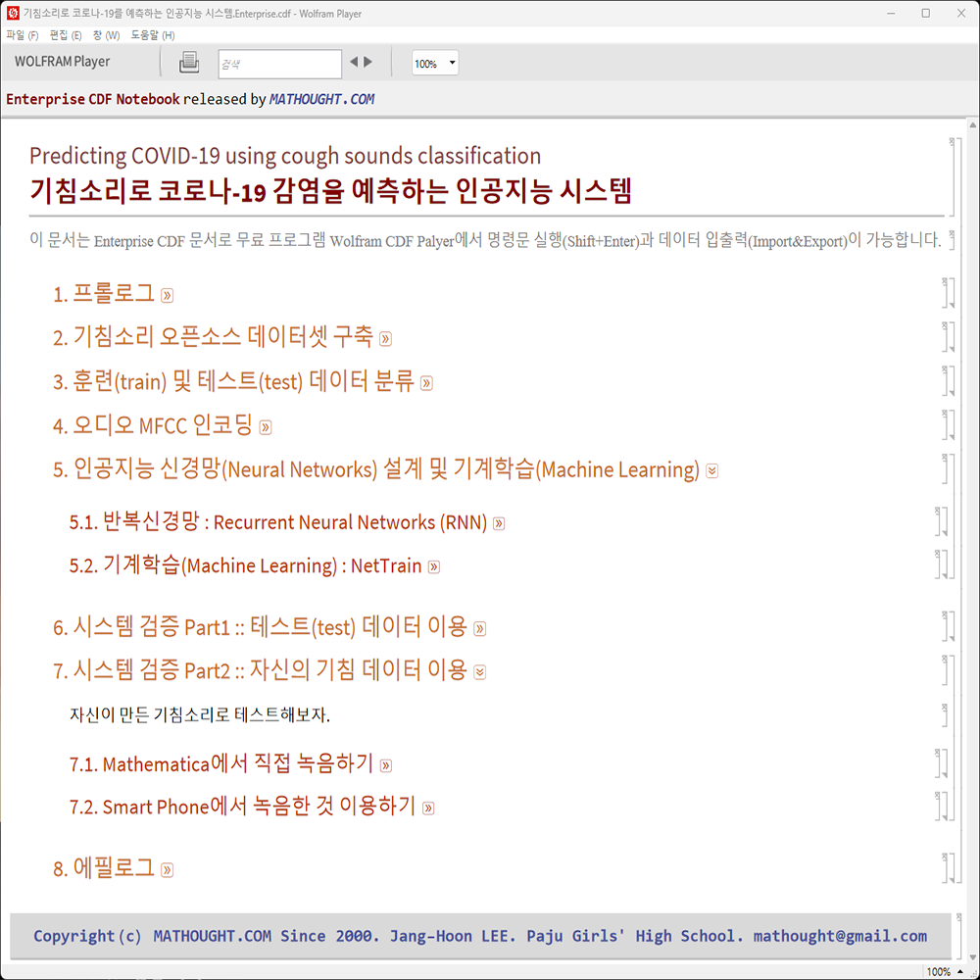Click the search input field
The height and width of the screenshot is (980, 980).
coord(279,64)
